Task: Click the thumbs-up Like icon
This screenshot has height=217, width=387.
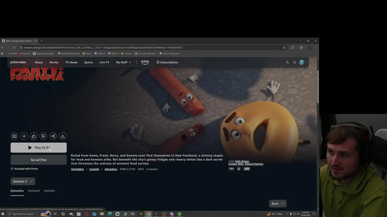Action: pos(34,136)
